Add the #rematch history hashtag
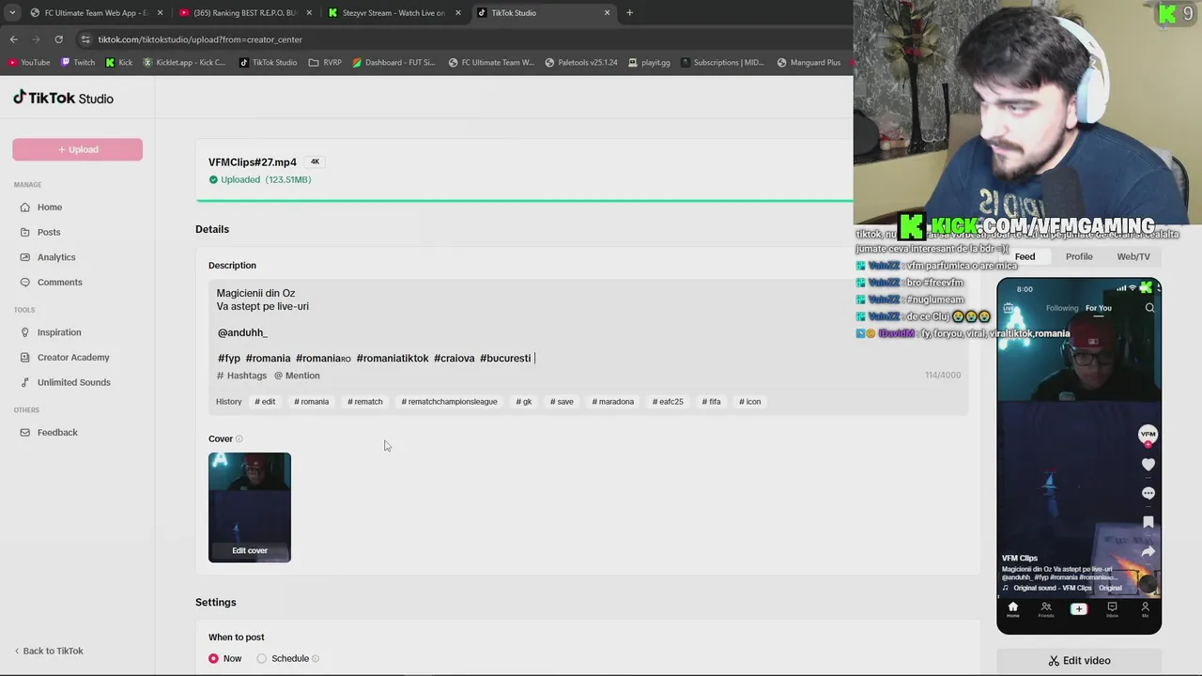Image resolution: width=1202 pixels, height=676 pixels. click(365, 402)
